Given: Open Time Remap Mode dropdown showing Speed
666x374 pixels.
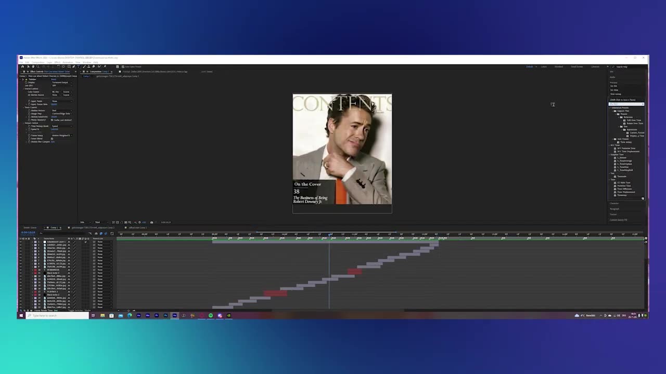Looking at the screenshot, I should [62, 126].
